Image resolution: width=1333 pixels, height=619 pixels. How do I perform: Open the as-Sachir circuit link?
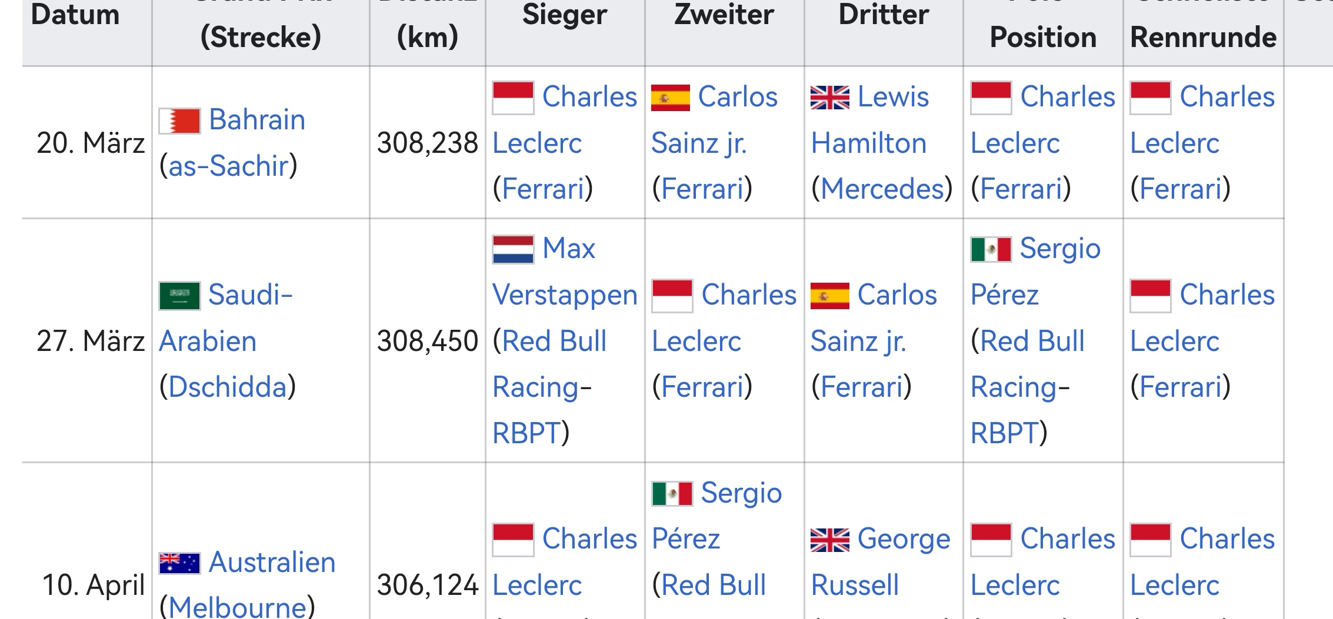pos(228,166)
